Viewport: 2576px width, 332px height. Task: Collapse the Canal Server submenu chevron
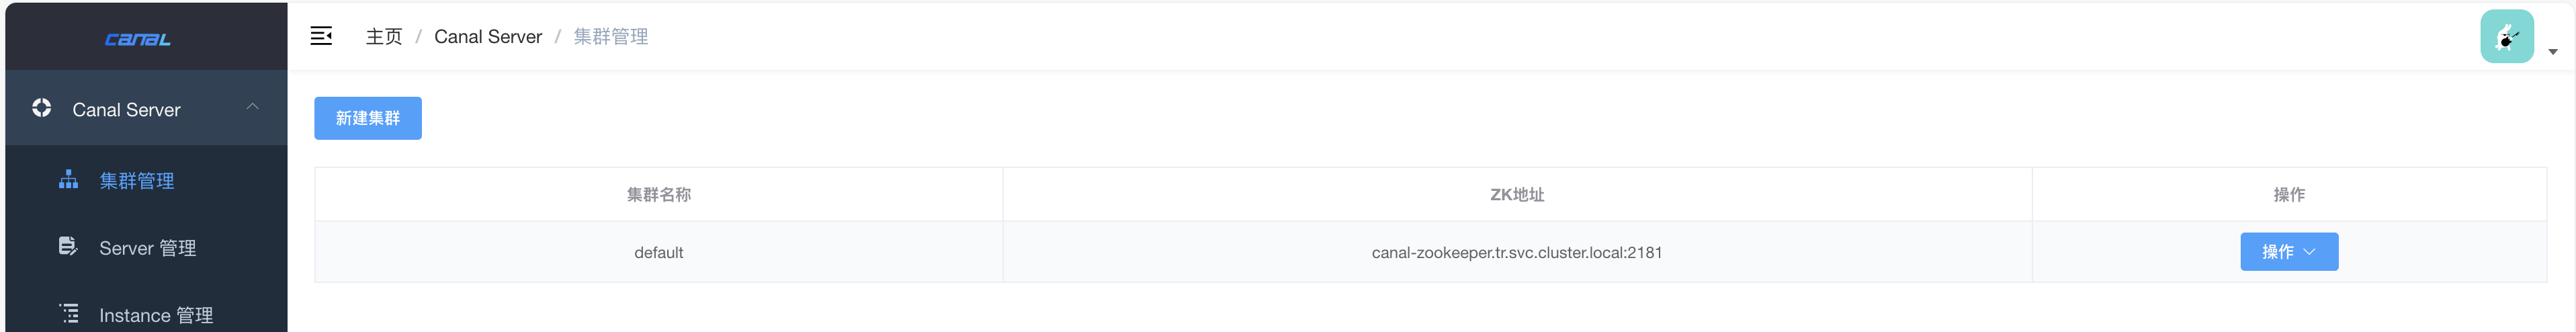pyautogui.click(x=252, y=107)
